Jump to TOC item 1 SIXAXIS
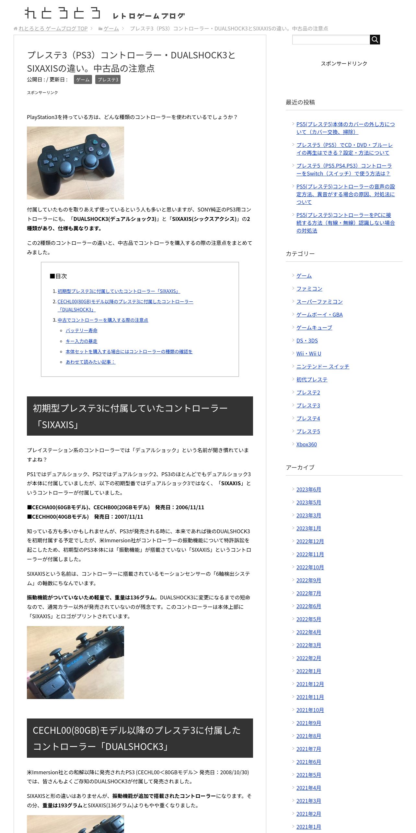The height and width of the screenshot is (833, 416). [x=119, y=291]
